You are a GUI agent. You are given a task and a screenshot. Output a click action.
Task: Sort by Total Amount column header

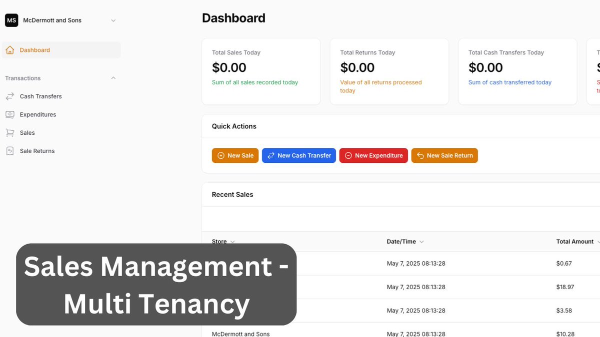(578, 242)
